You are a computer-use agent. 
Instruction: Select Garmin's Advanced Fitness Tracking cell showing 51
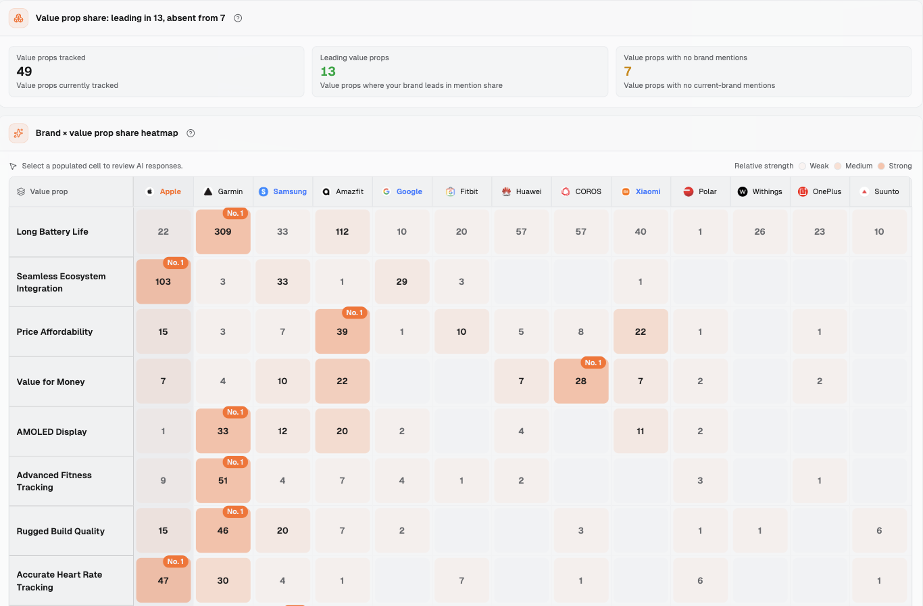[x=223, y=481]
